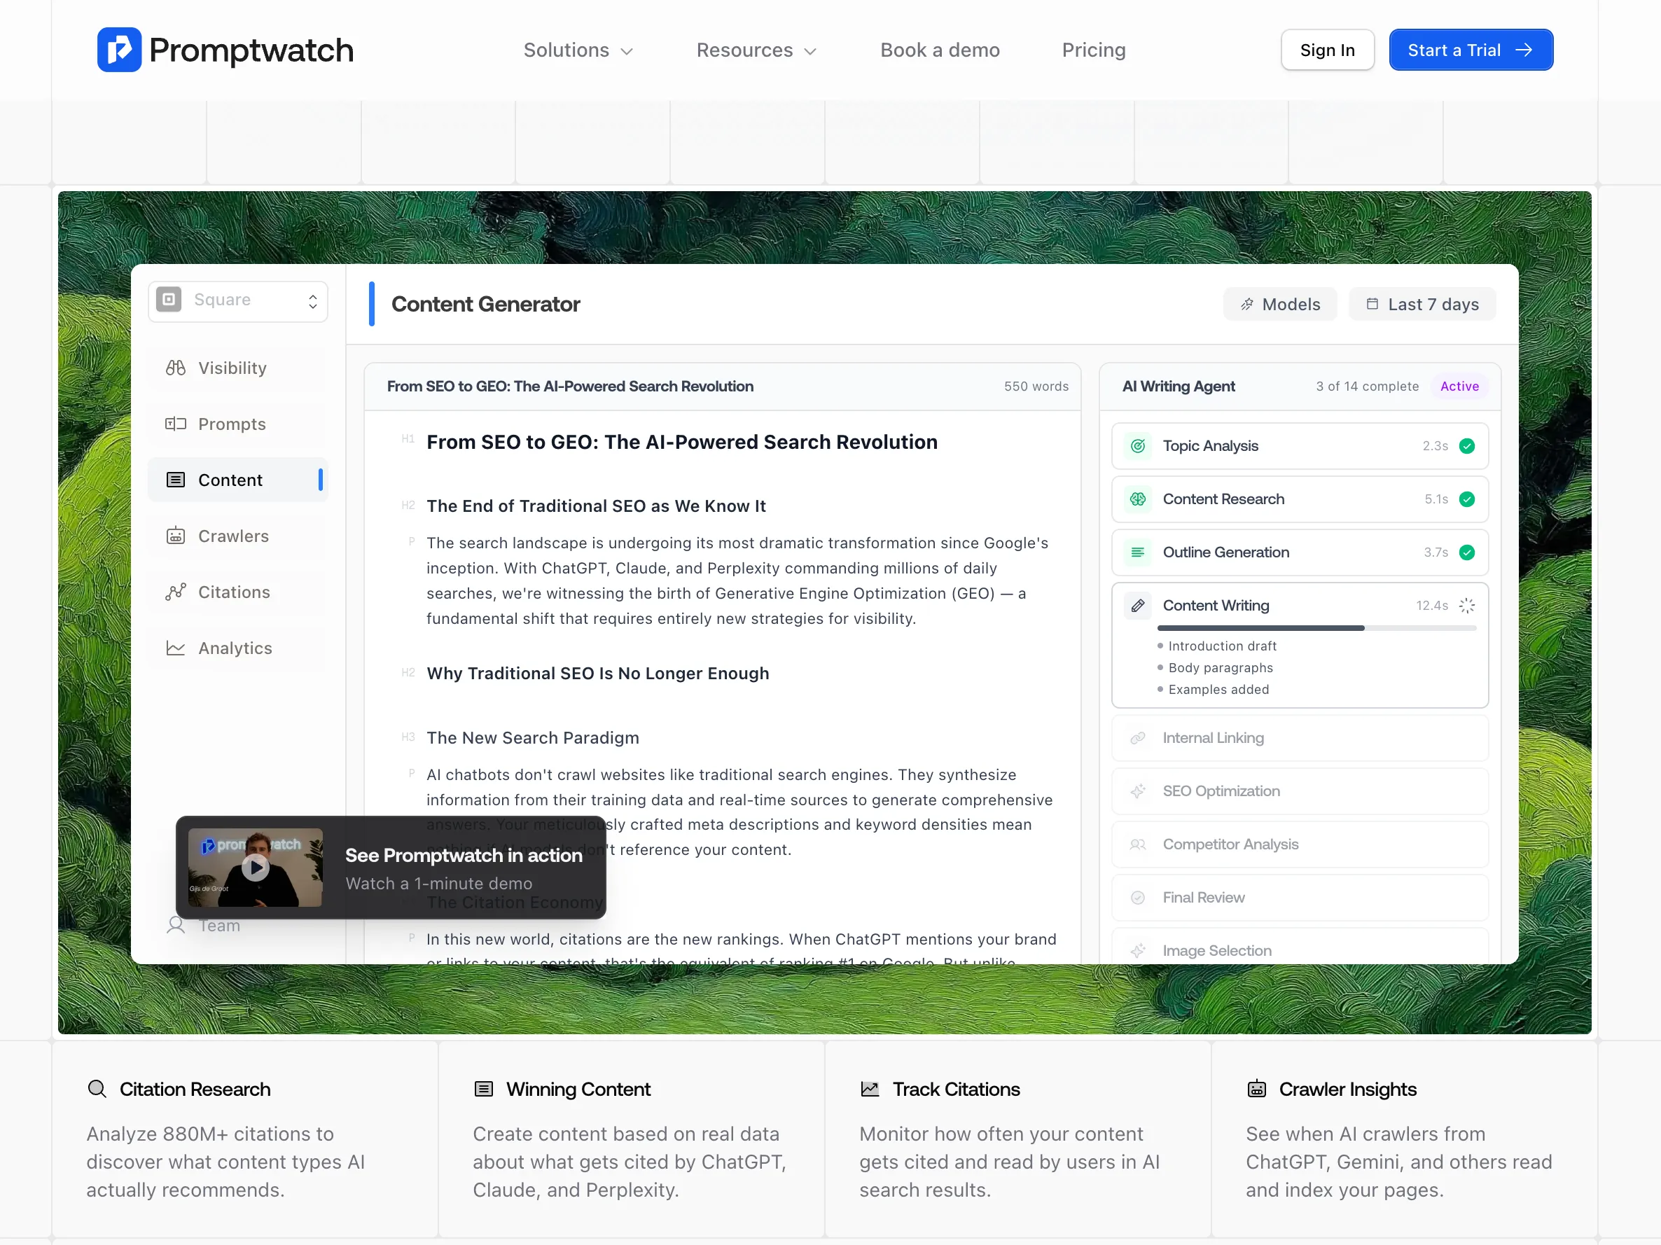Screen dimensions: 1661x1245
Task: Open the Square workspace selector
Action: tap(237, 301)
